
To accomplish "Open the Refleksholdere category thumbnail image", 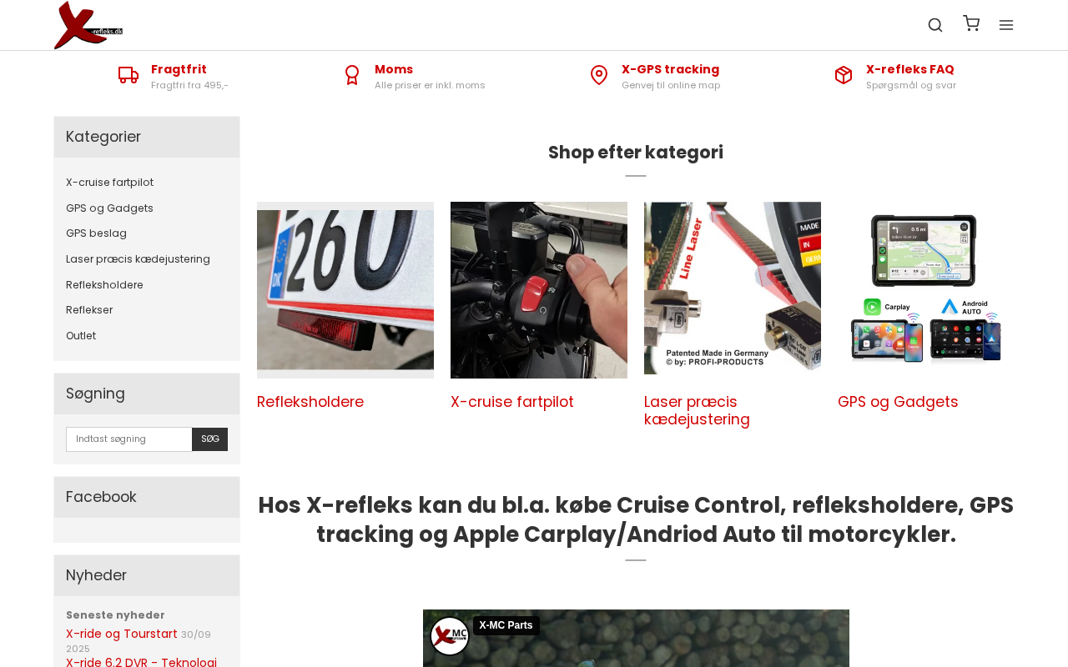I will point(345,290).
